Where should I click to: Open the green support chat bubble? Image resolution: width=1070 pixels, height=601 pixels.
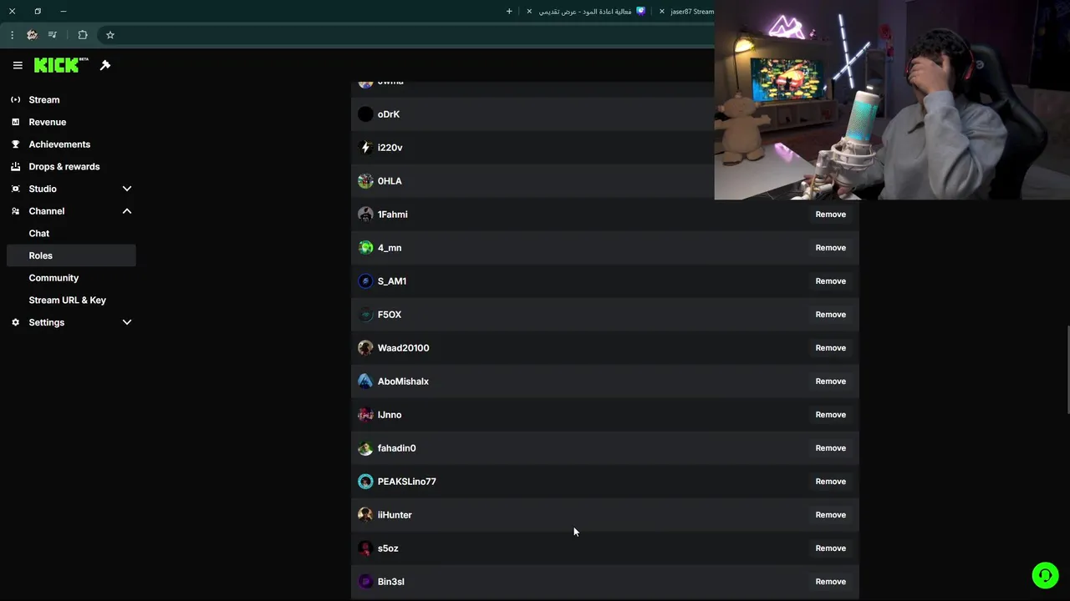(1045, 575)
